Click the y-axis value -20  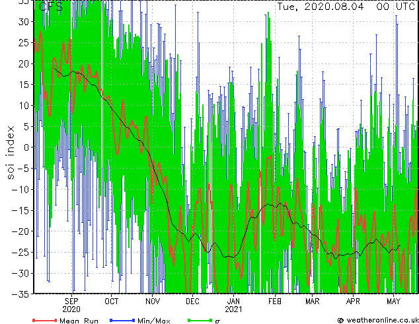point(20,231)
